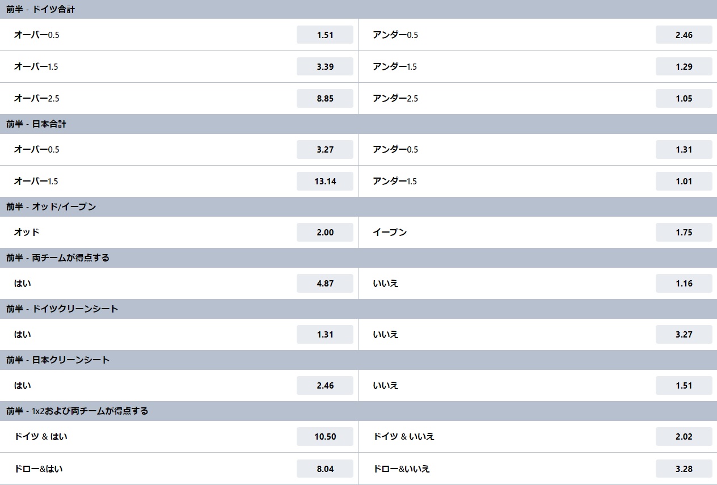Click ドイツ & はい odds 10.50

coord(325,436)
